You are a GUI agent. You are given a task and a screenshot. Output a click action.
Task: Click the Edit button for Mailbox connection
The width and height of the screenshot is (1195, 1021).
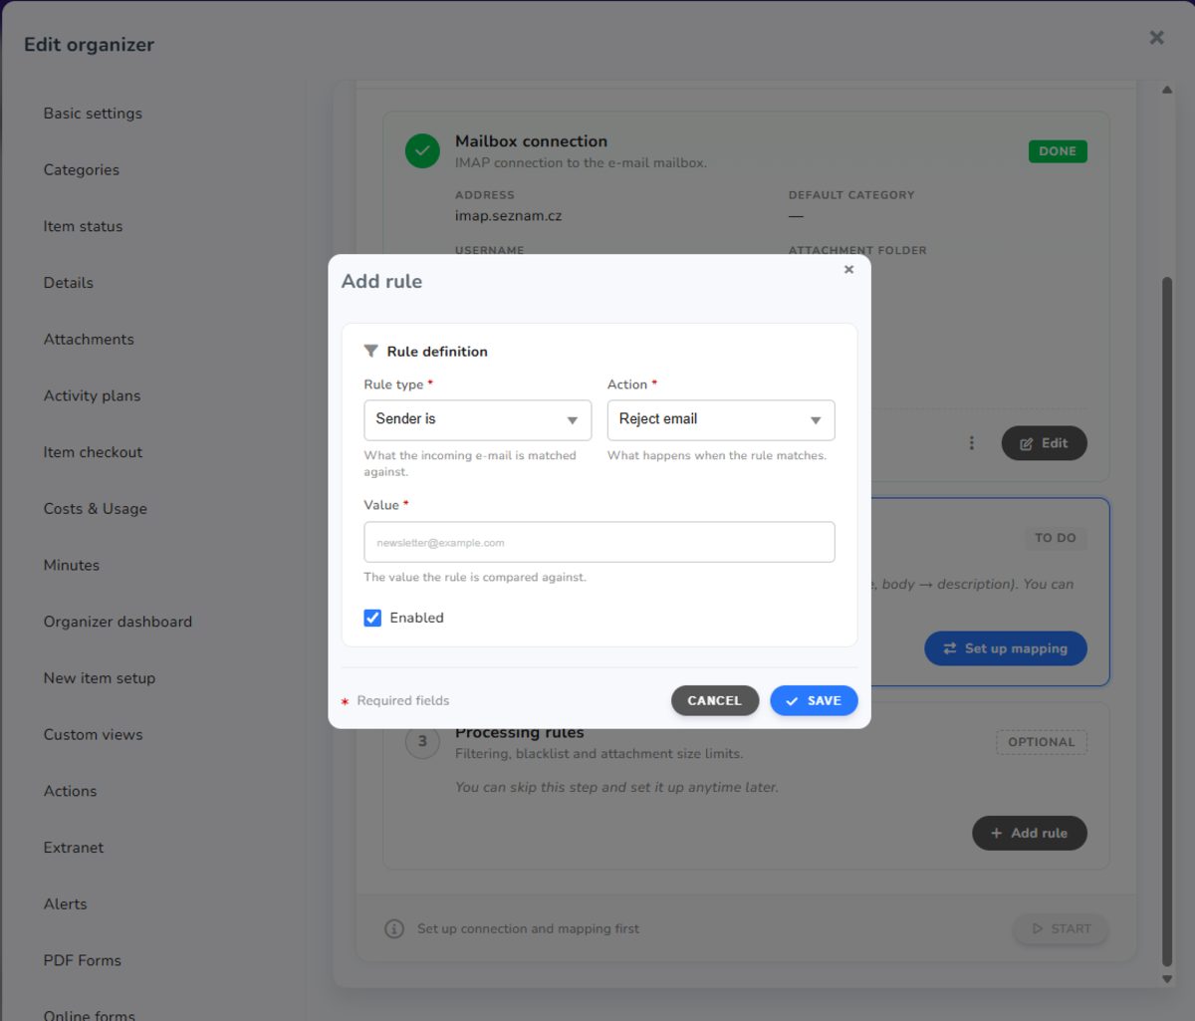1044,443
